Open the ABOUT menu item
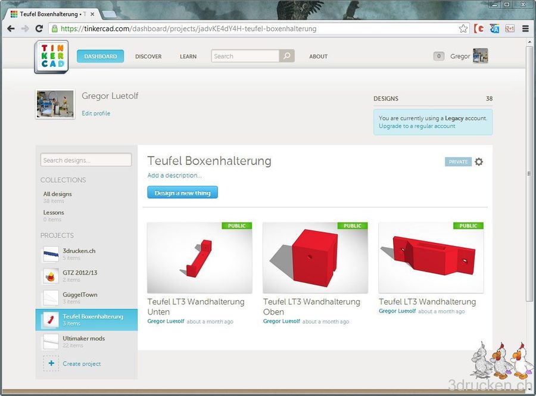Screen dimensions: 536x396 coord(318,57)
